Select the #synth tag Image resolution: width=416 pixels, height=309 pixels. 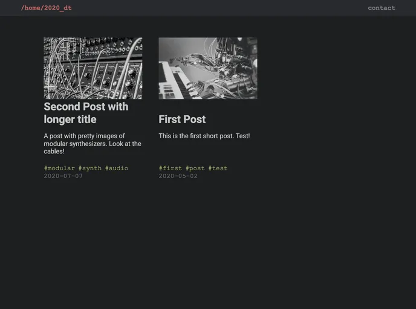pyautogui.click(x=90, y=168)
